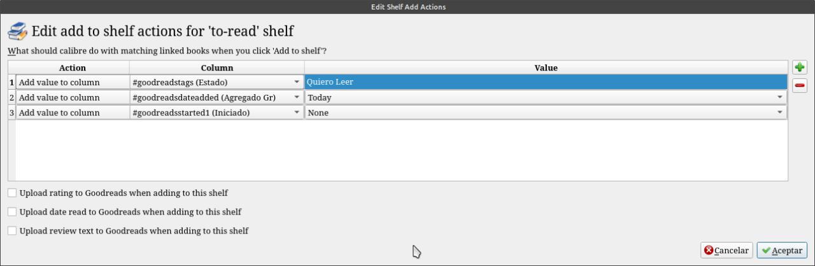Viewport: 815px width, 266px height.
Task: Toggle upload date read to Goodreads
Action: click(x=12, y=212)
